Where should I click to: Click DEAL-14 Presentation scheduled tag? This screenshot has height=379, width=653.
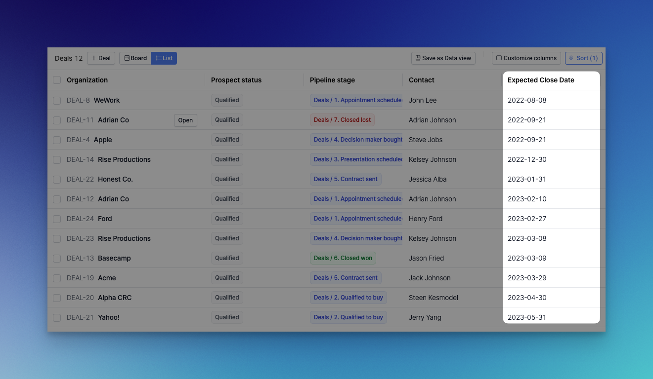coord(356,159)
